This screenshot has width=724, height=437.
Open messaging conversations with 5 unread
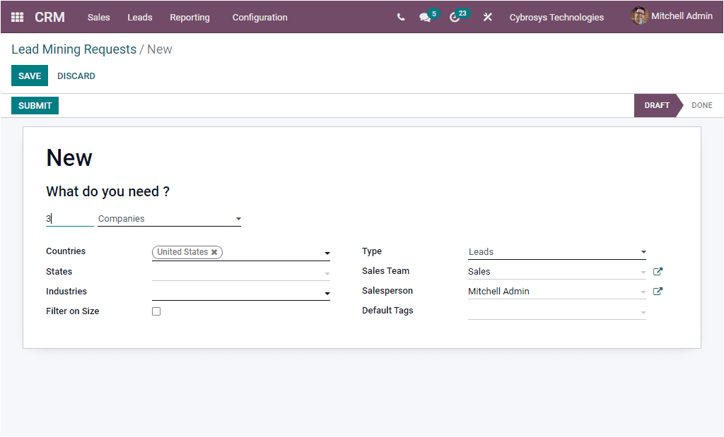(x=424, y=17)
